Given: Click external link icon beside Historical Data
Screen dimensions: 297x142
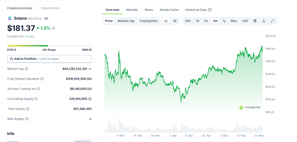Looking at the screenshot, I should [x=210, y=10].
